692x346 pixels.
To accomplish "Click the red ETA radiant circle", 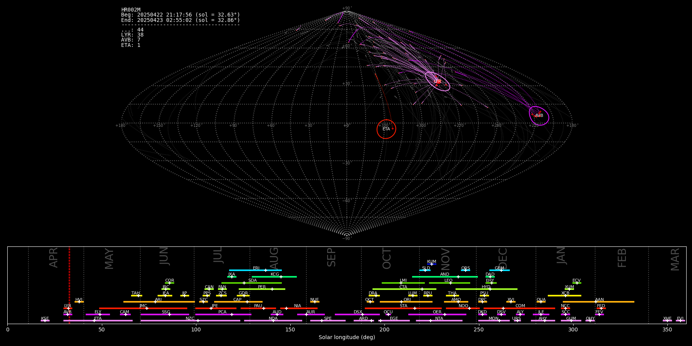I will tap(386, 129).
